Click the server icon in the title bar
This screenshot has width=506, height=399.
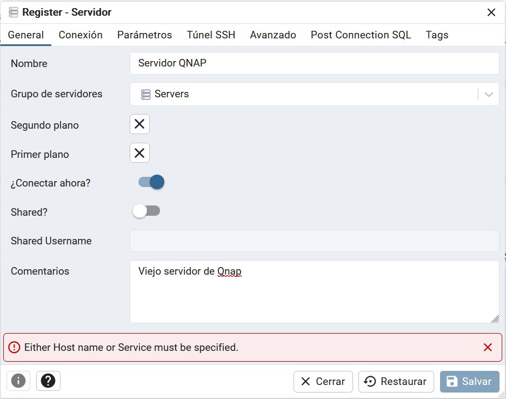tap(14, 12)
